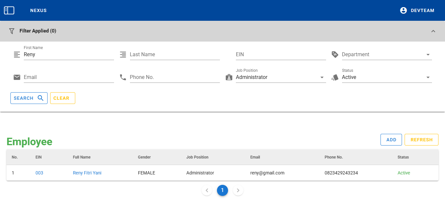Click the phone icon beside Phone No.
The image size is (445, 204).
(123, 77)
